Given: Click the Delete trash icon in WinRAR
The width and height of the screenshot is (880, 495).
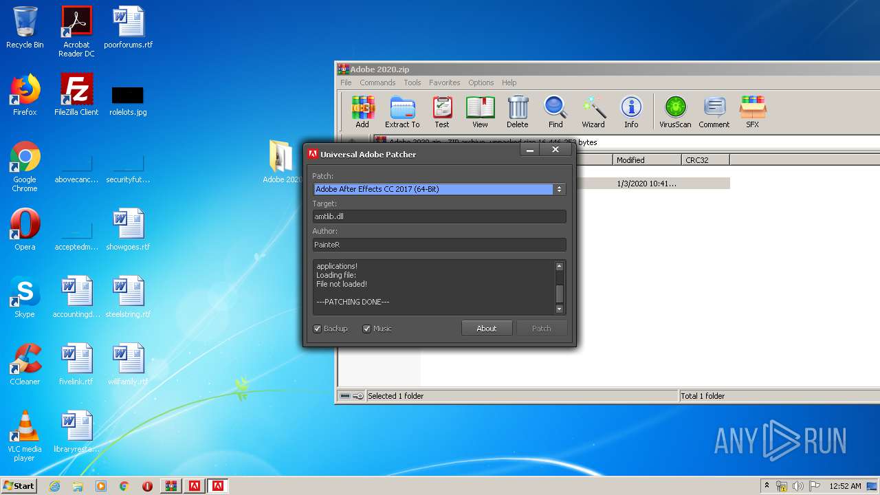Looking at the screenshot, I should (518, 111).
